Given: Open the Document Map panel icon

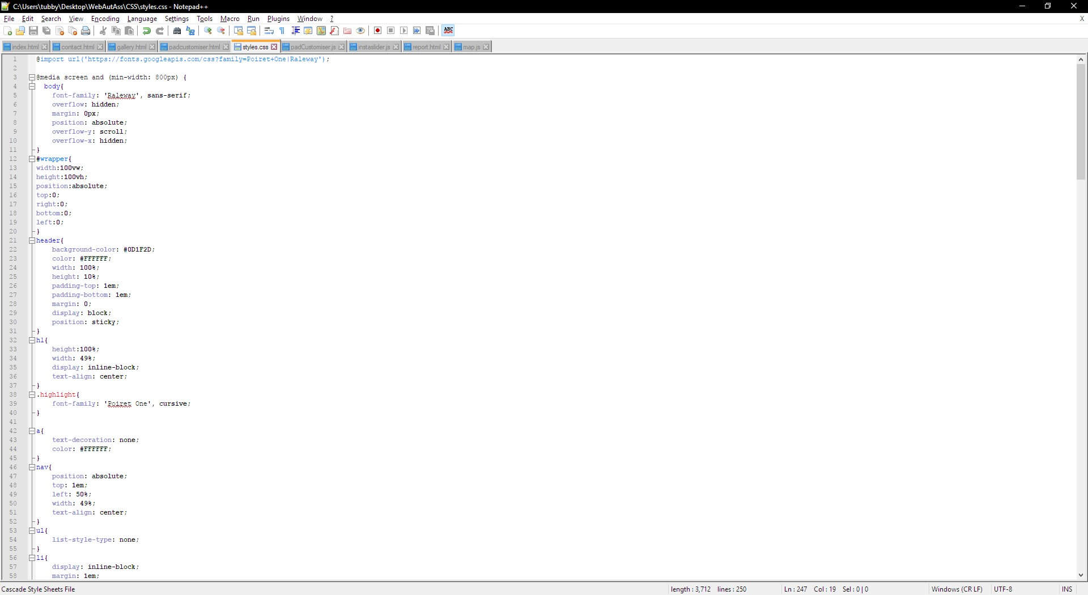Looking at the screenshot, I should pos(321,31).
